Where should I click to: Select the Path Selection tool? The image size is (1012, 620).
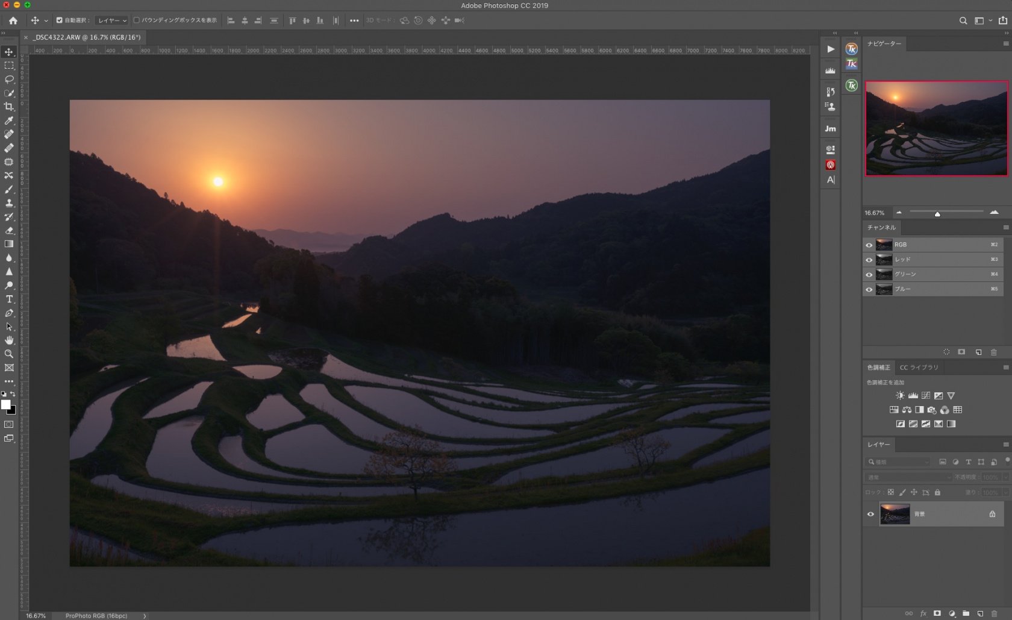pyautogui.click(x=9, y=327)
